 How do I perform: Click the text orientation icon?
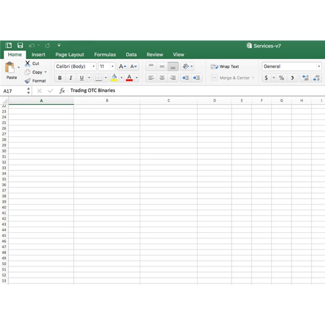click(186, 67)
